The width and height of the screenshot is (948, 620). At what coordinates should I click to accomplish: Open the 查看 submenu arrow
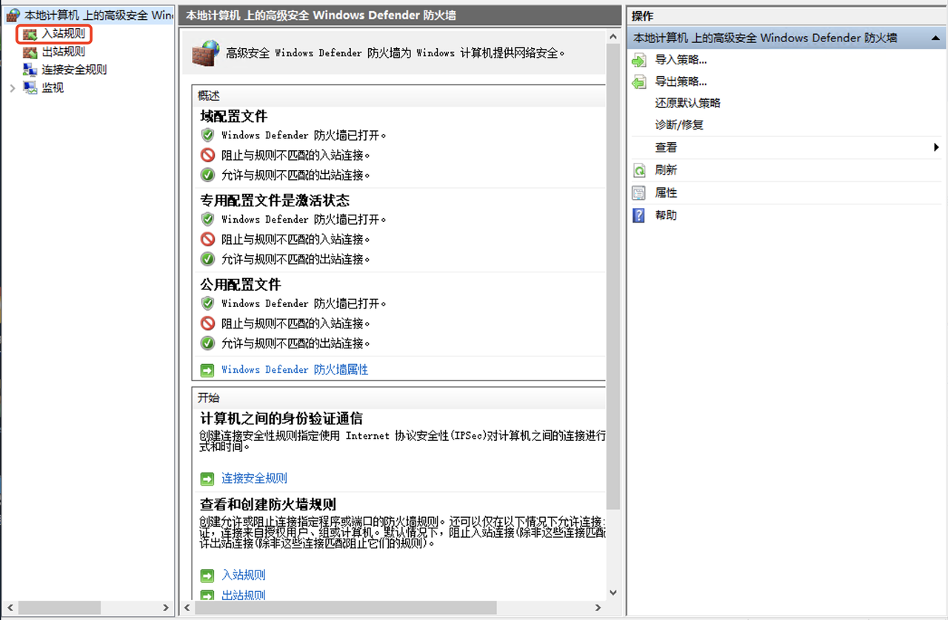pos(936,148)
